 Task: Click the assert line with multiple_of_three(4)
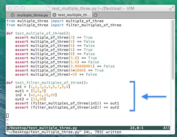tap(55, 41)
